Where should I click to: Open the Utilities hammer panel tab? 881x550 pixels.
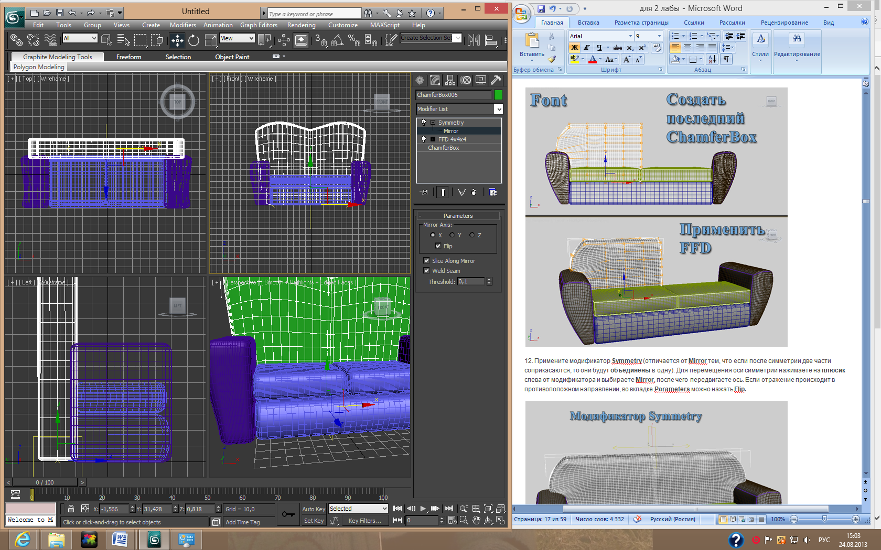pyautogui.click(x=496, y=80)
